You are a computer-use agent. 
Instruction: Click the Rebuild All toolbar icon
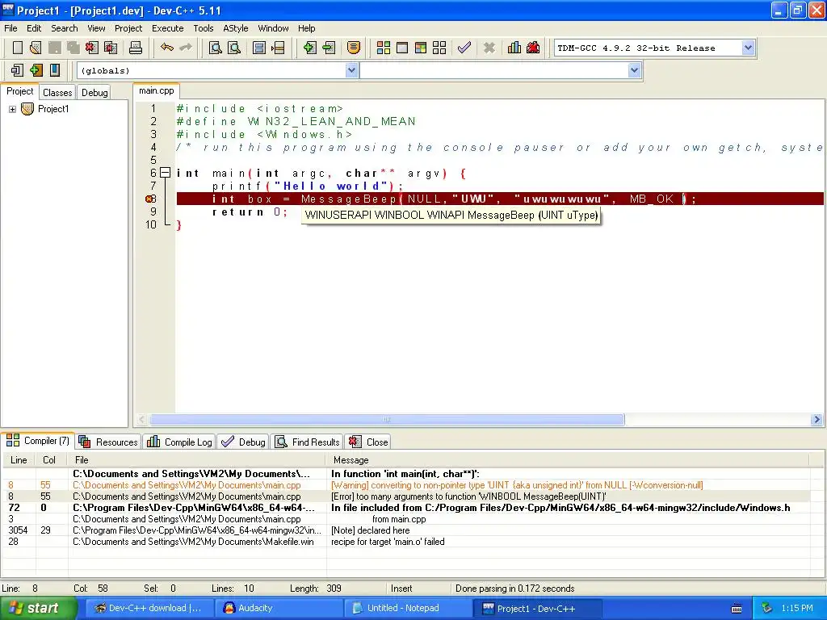click(439, 48)
